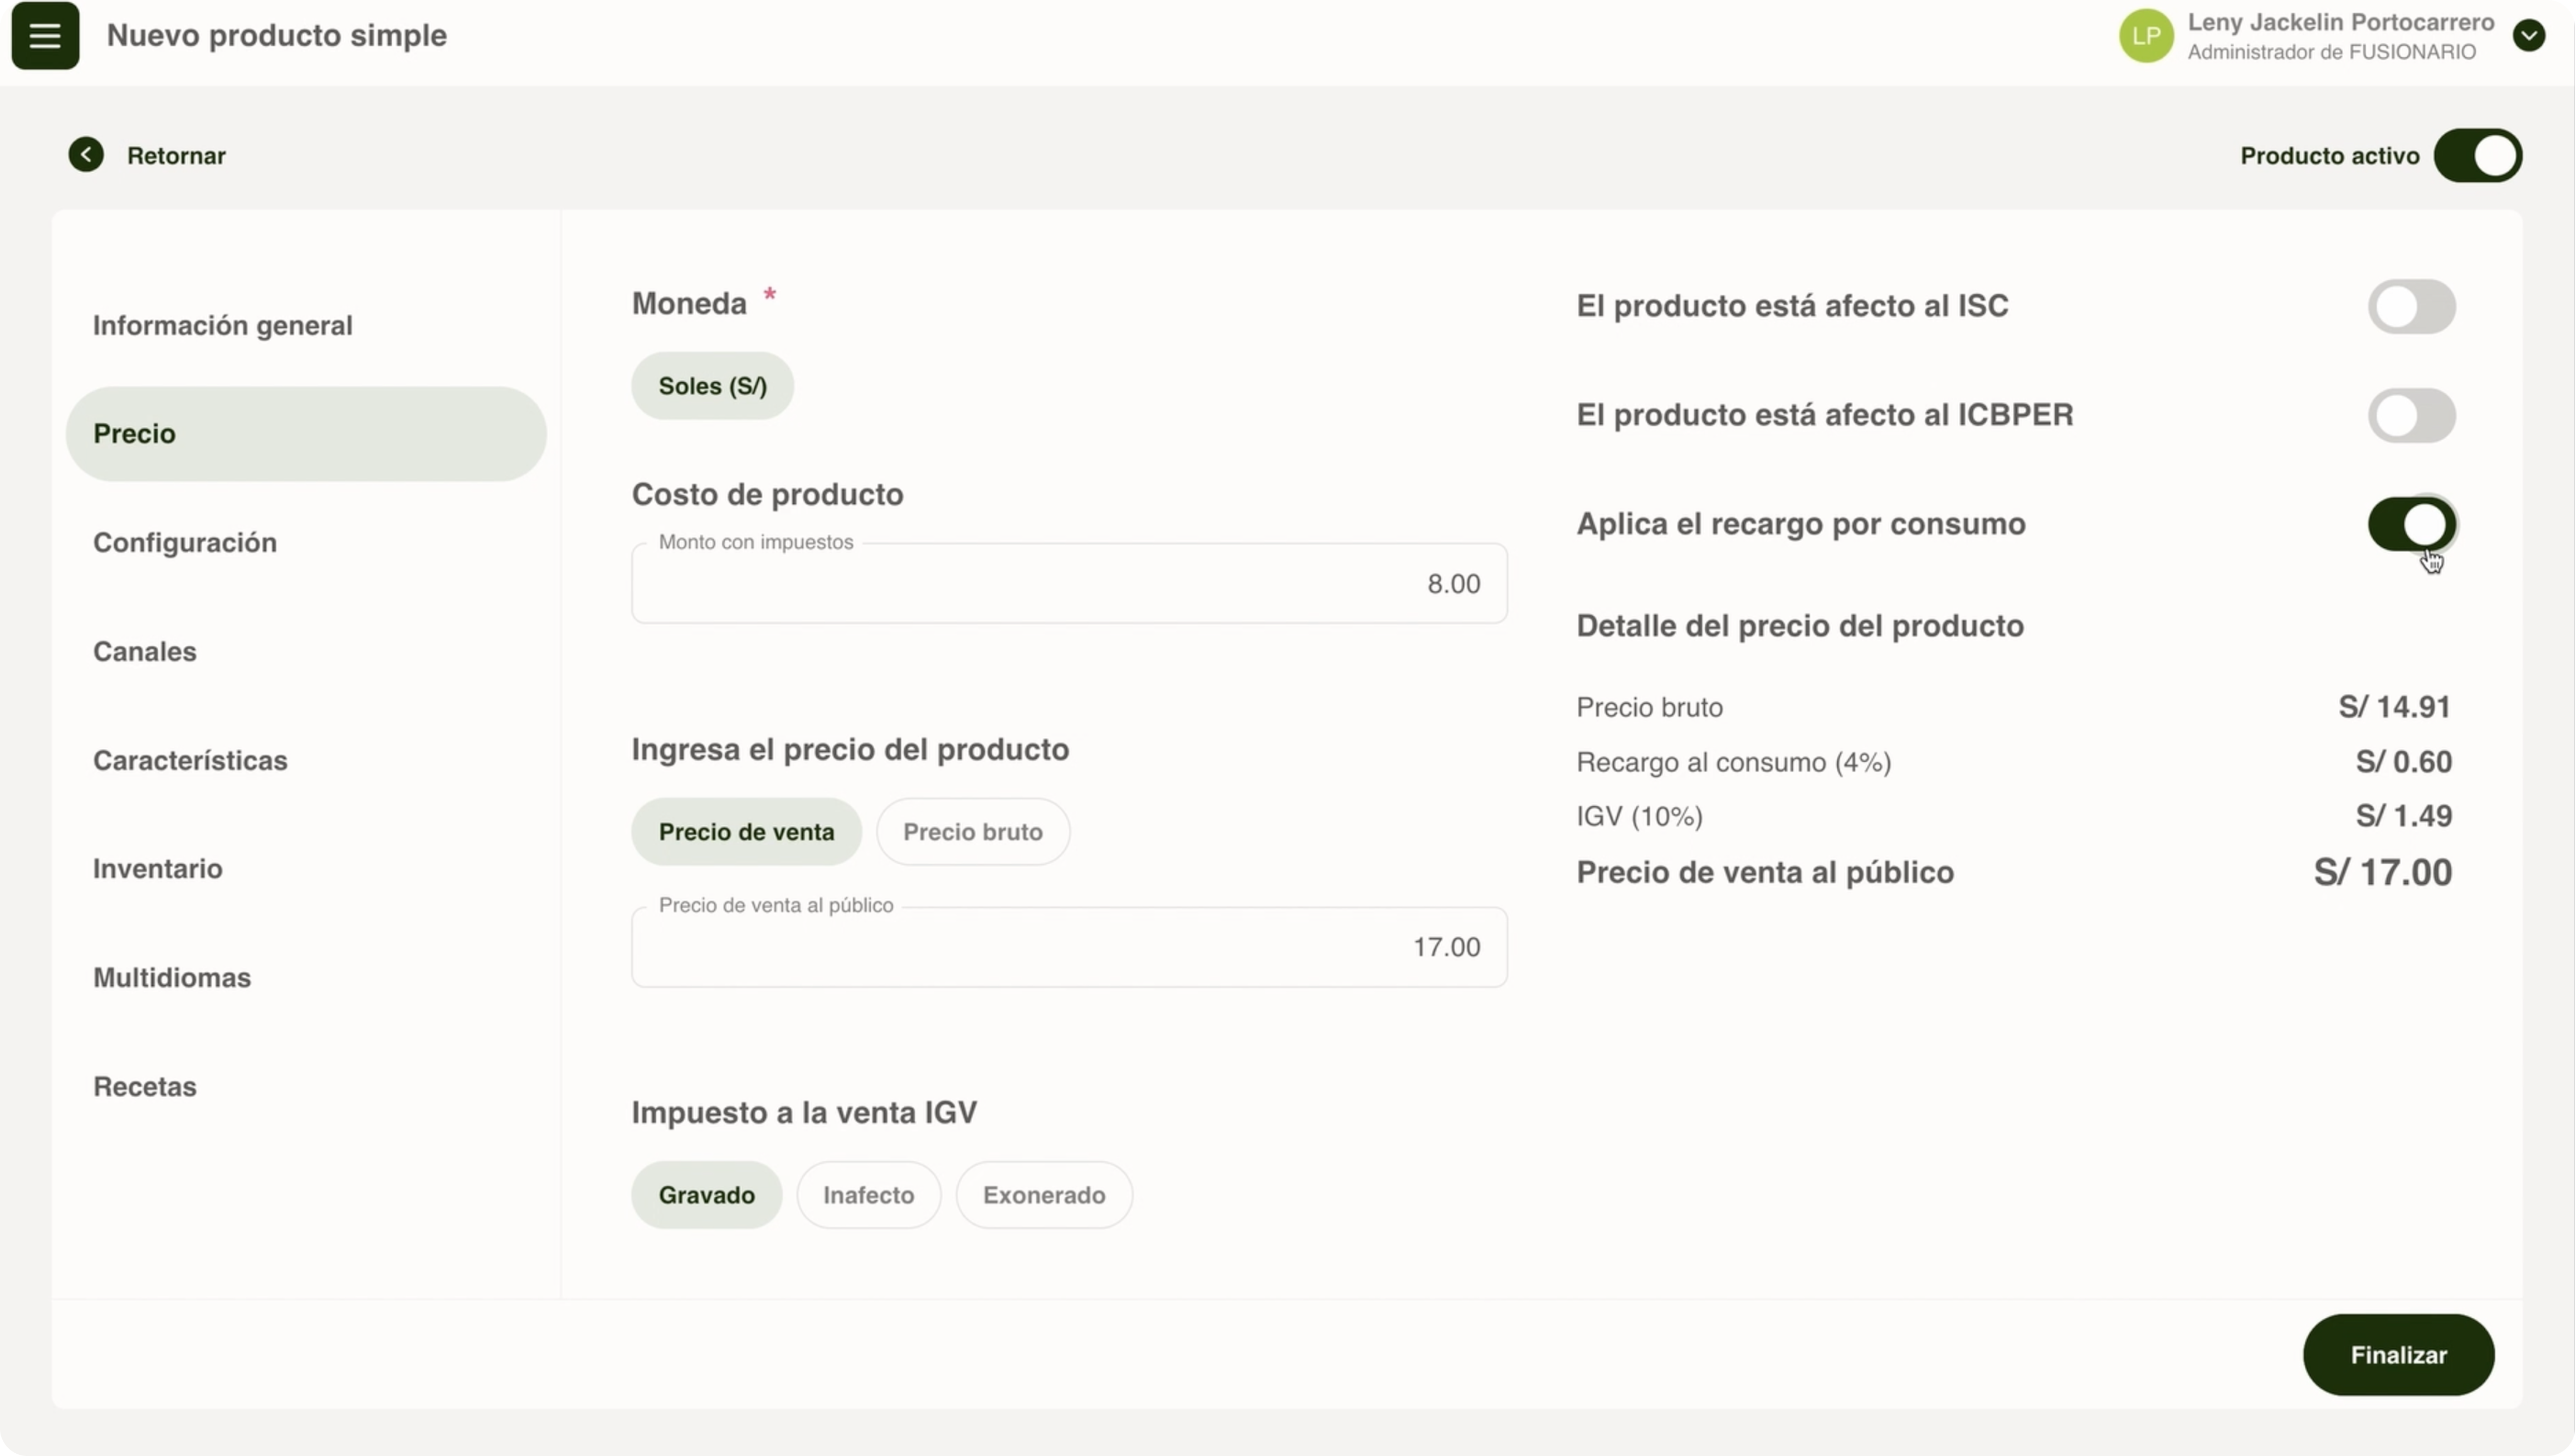Open the Inventario section
Viewport: 2575px width, 1456px height.
coord(158,869)
